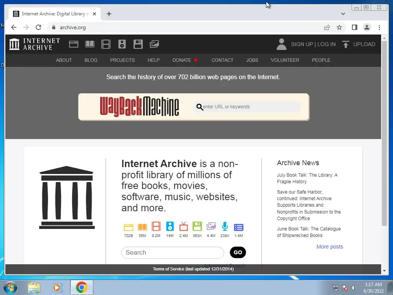Open the PEOPLE menu item
Viewport: 393px width, 295px height.
tap(321, 60)
